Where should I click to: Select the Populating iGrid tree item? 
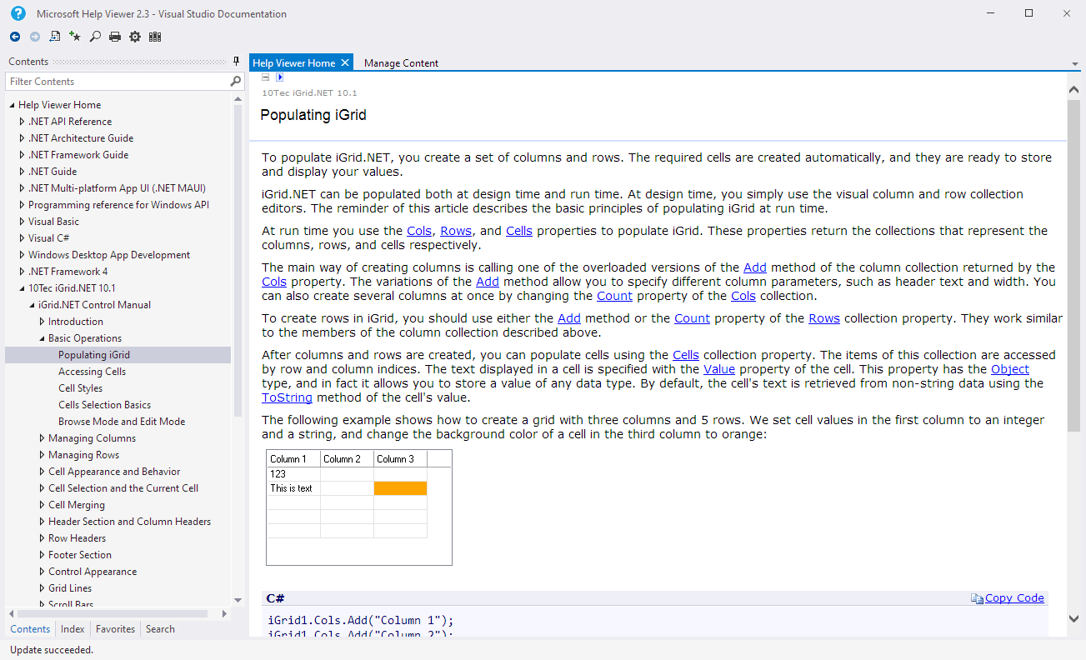tap(94, 355)
